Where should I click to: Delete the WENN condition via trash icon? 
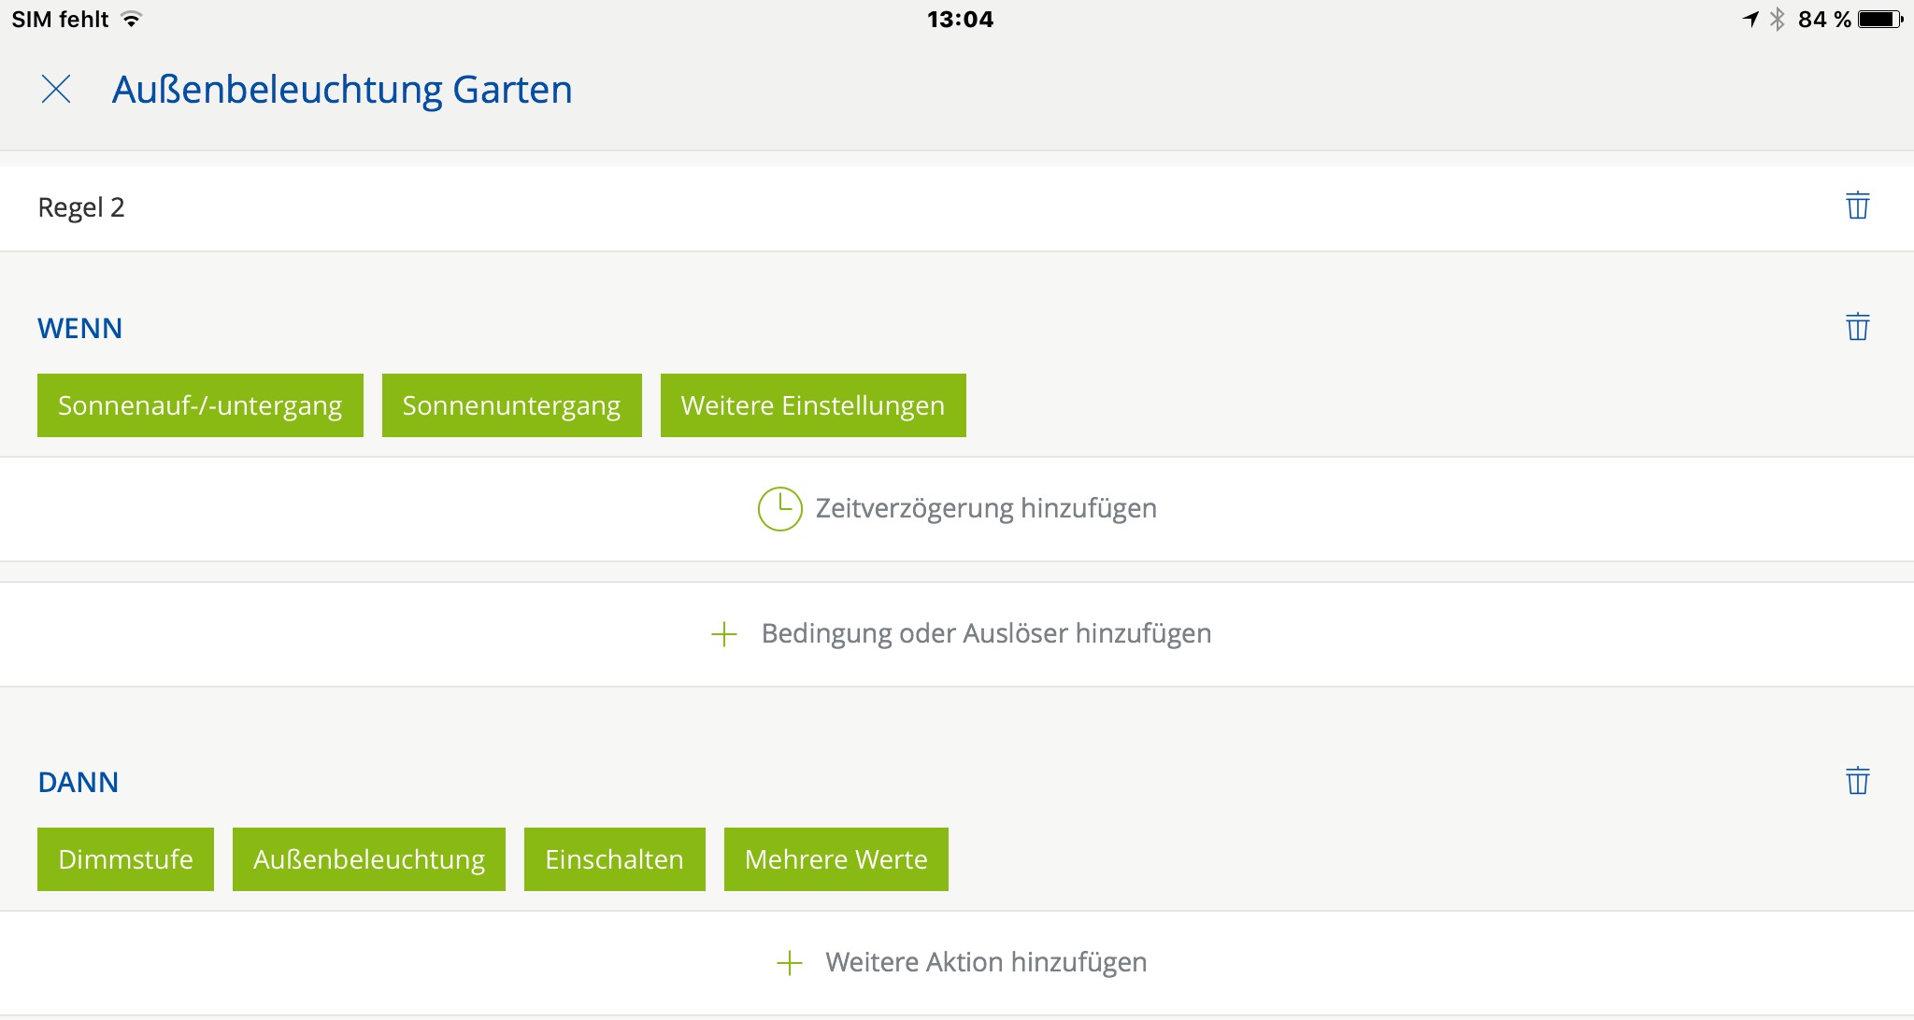point(1857,327)
